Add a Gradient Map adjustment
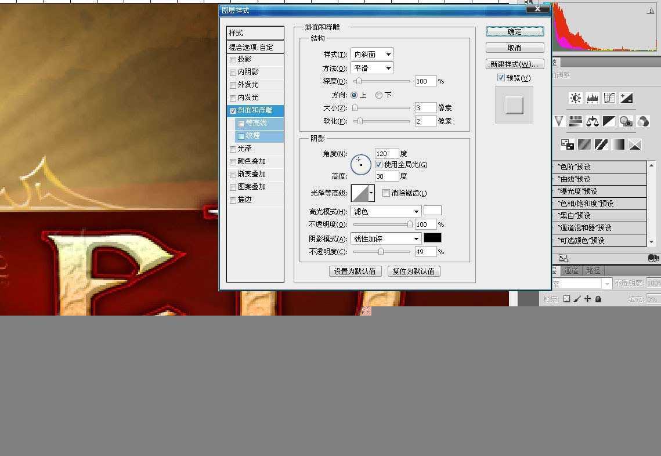This screenshot has height=456, width=661. (x=618, y=144)
